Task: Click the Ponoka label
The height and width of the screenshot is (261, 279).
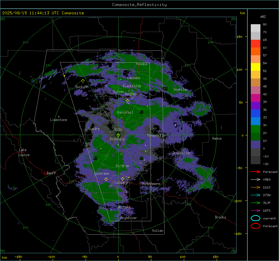Action: (141, 64)
